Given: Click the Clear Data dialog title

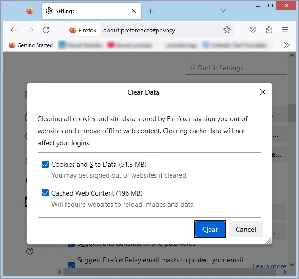Looking at the screenshot, I should (143, 92).
